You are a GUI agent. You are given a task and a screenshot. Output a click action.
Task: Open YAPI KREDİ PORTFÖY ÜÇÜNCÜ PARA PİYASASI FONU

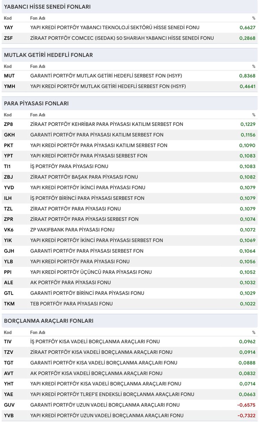(91, 272)
